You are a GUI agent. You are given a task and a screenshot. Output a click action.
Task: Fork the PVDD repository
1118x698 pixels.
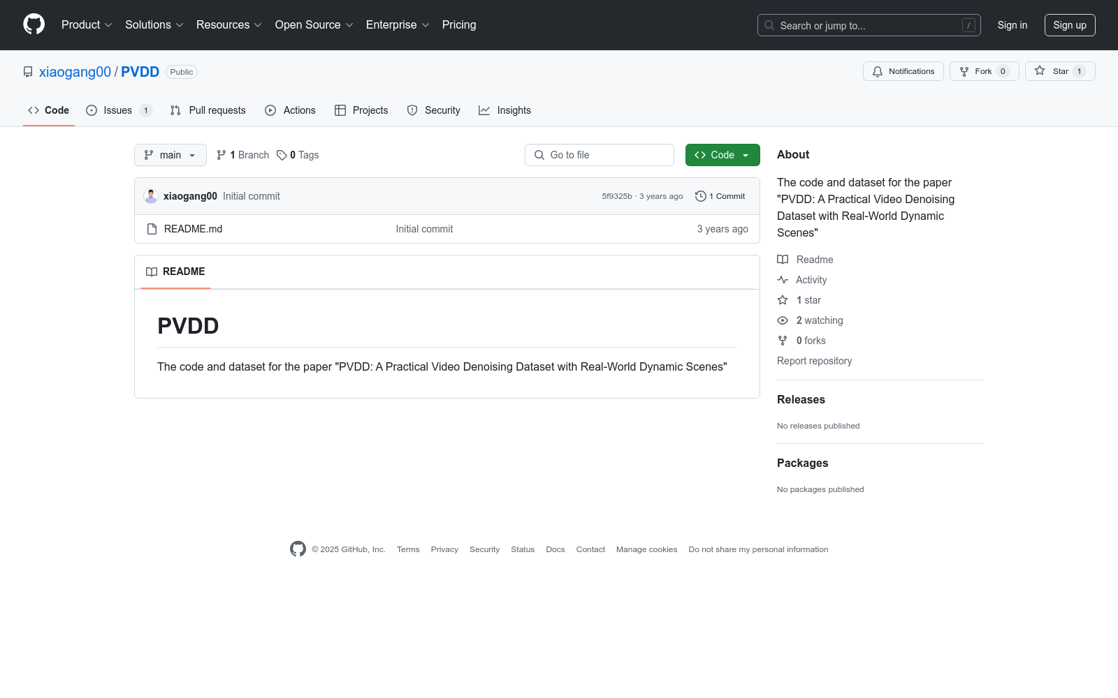tap(985, 71)
